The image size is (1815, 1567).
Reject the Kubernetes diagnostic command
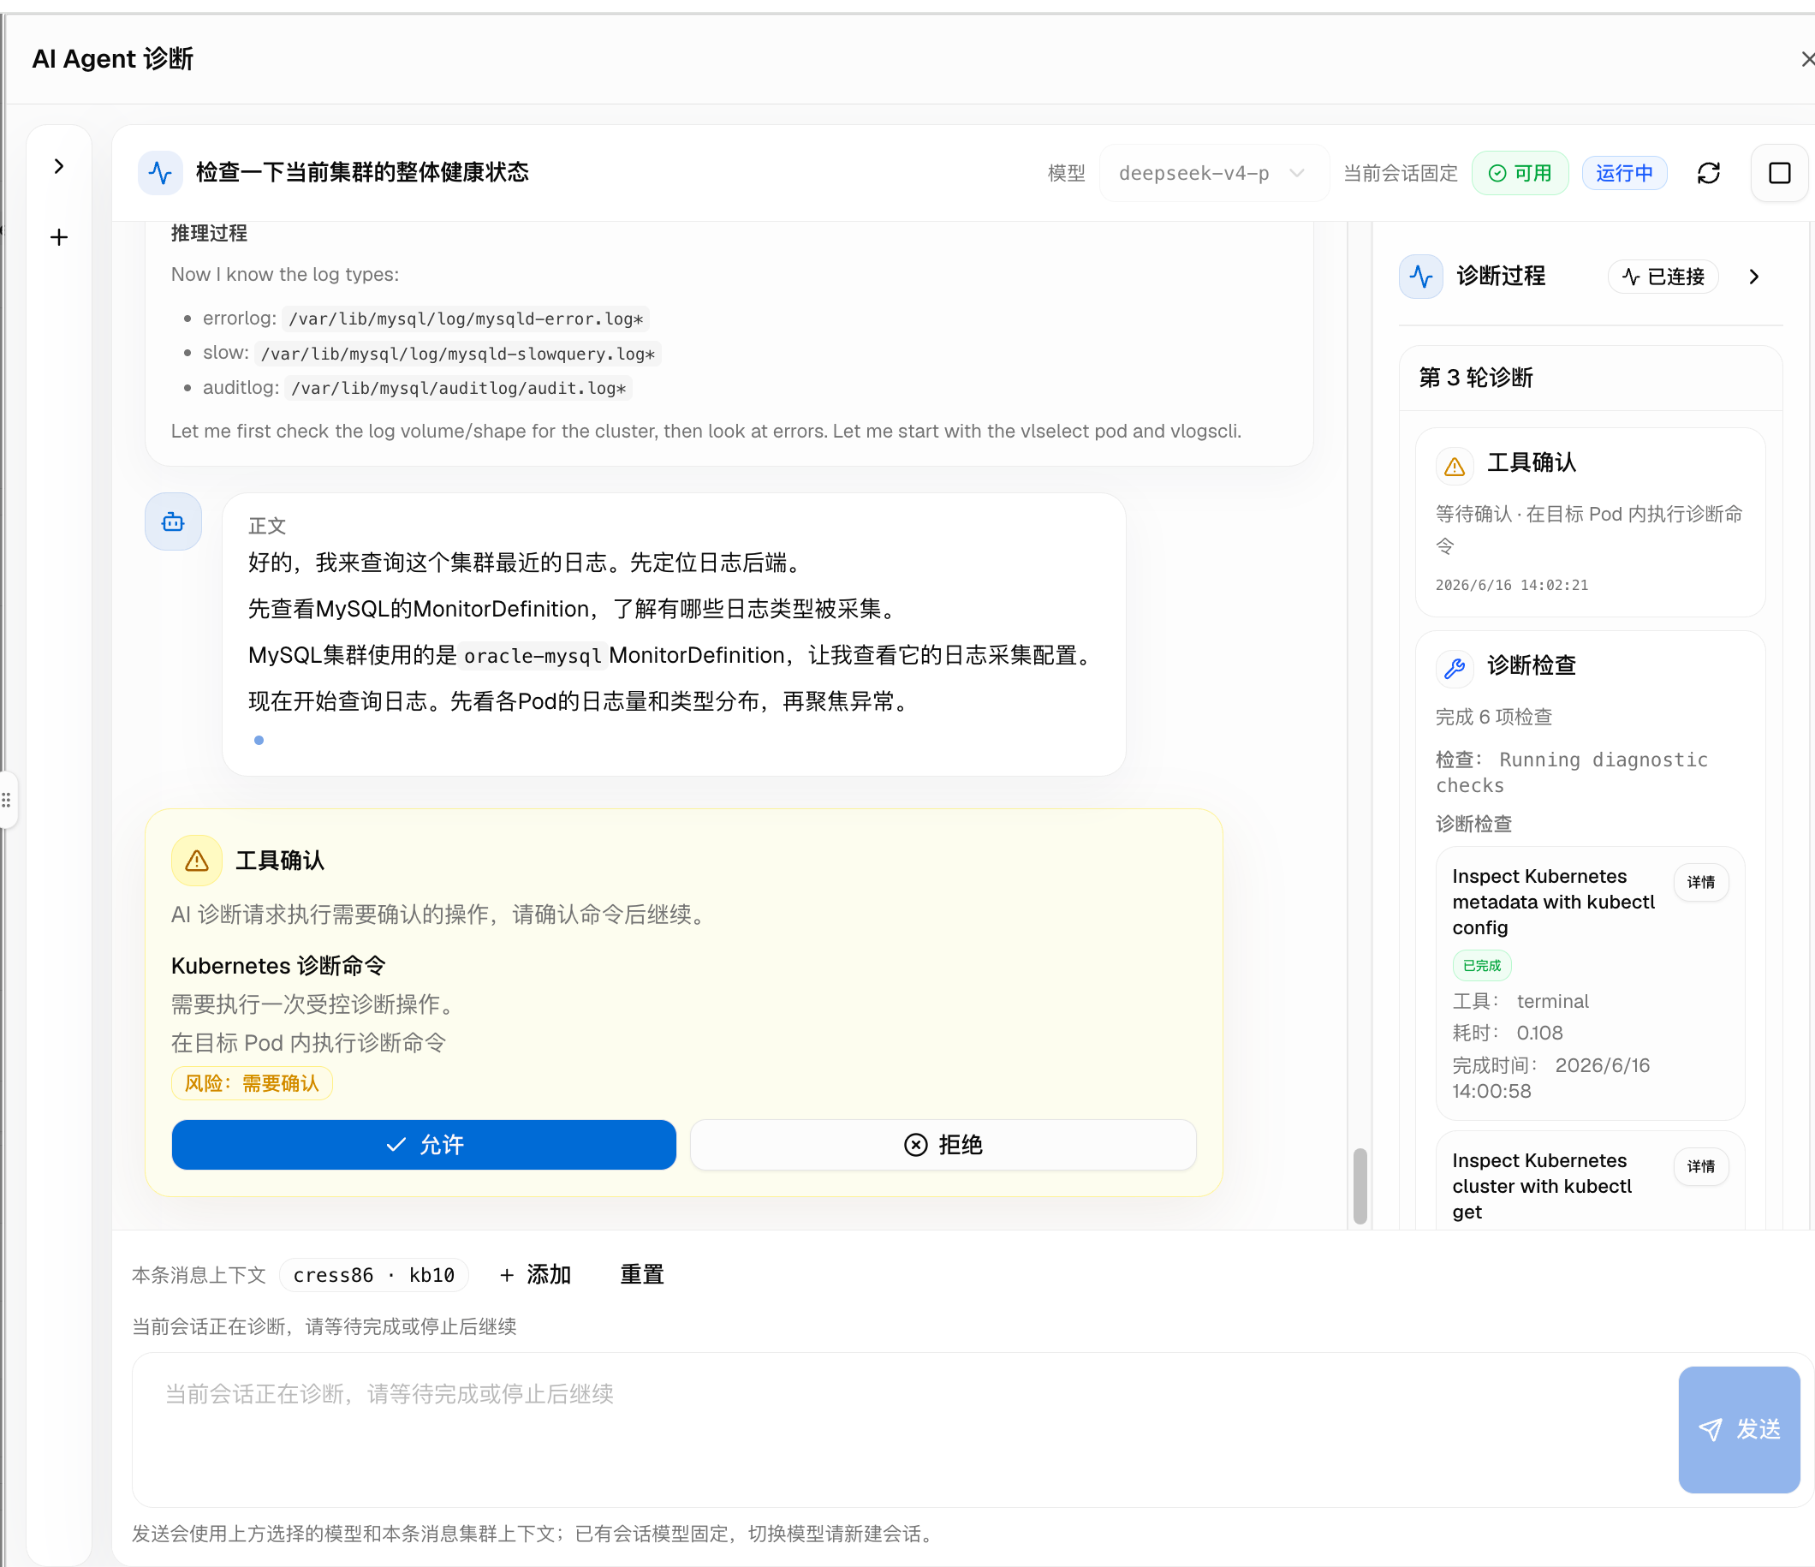[943, 1145]
